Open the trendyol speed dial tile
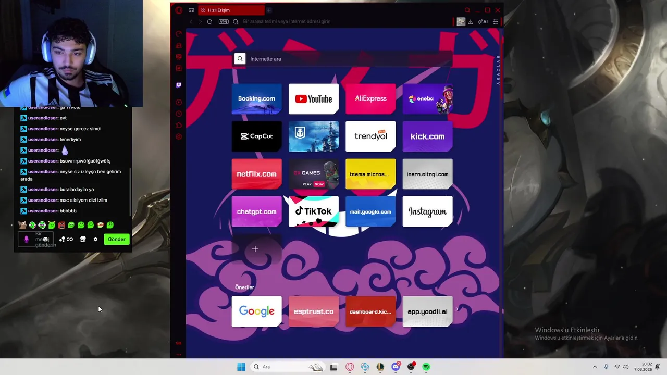This screenshot has width=667, height=375. [370, 136]
